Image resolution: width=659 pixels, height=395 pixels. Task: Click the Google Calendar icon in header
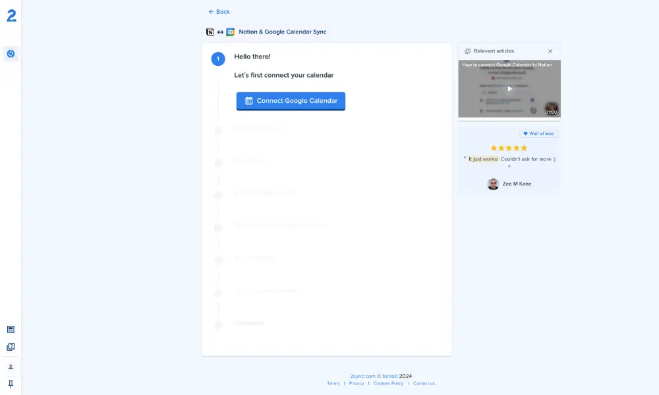tap(230, 32)
